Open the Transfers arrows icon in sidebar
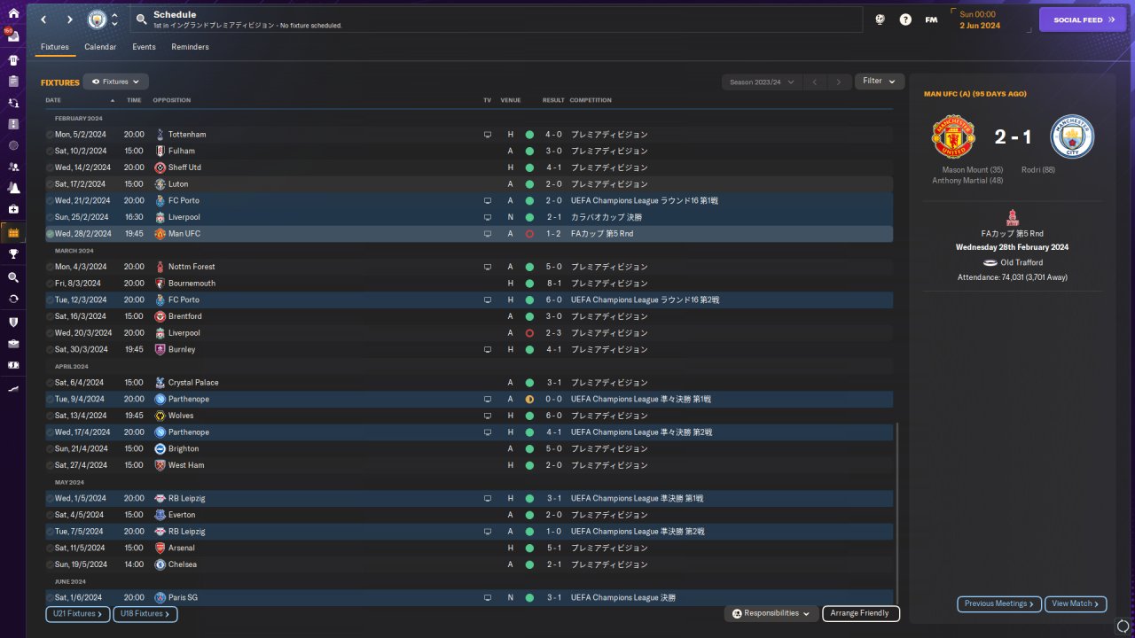This screenshot has width=1135, height=638. click(13, 299)
